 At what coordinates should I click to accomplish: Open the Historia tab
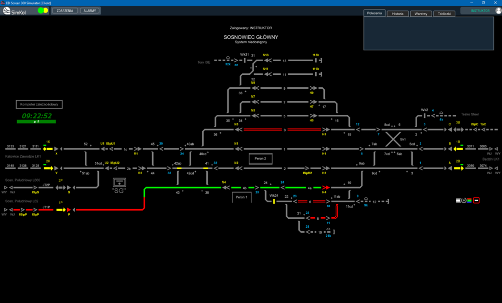pos(398,14)
